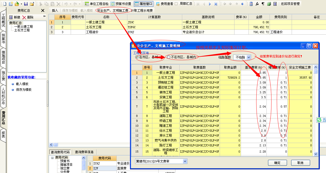Switch to the 预算书 side tab

pos(3,39)
